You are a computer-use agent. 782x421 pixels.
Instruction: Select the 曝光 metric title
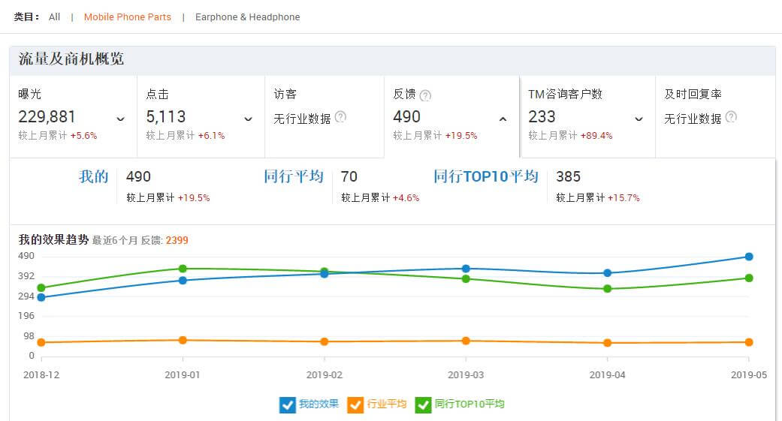coord(29,94)
